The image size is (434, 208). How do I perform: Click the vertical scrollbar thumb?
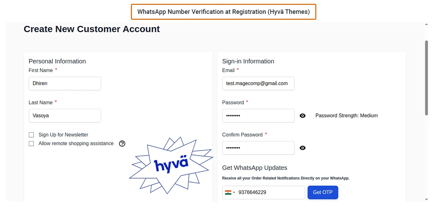point(426,77)
